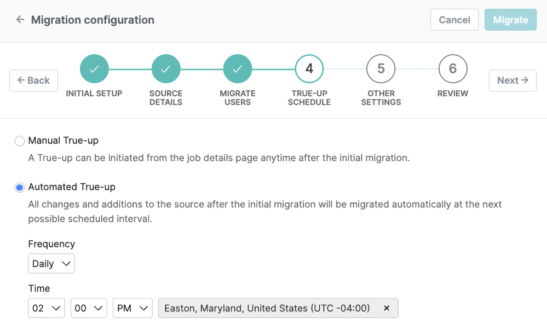Click the Source Details completed step circle
Image resolution: width=547 pixels, height=330 pixels.
pos(166,69)
